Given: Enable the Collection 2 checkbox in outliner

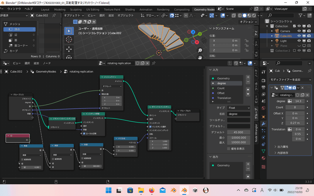Looking at the screenshot, I should tap(294, 51).
